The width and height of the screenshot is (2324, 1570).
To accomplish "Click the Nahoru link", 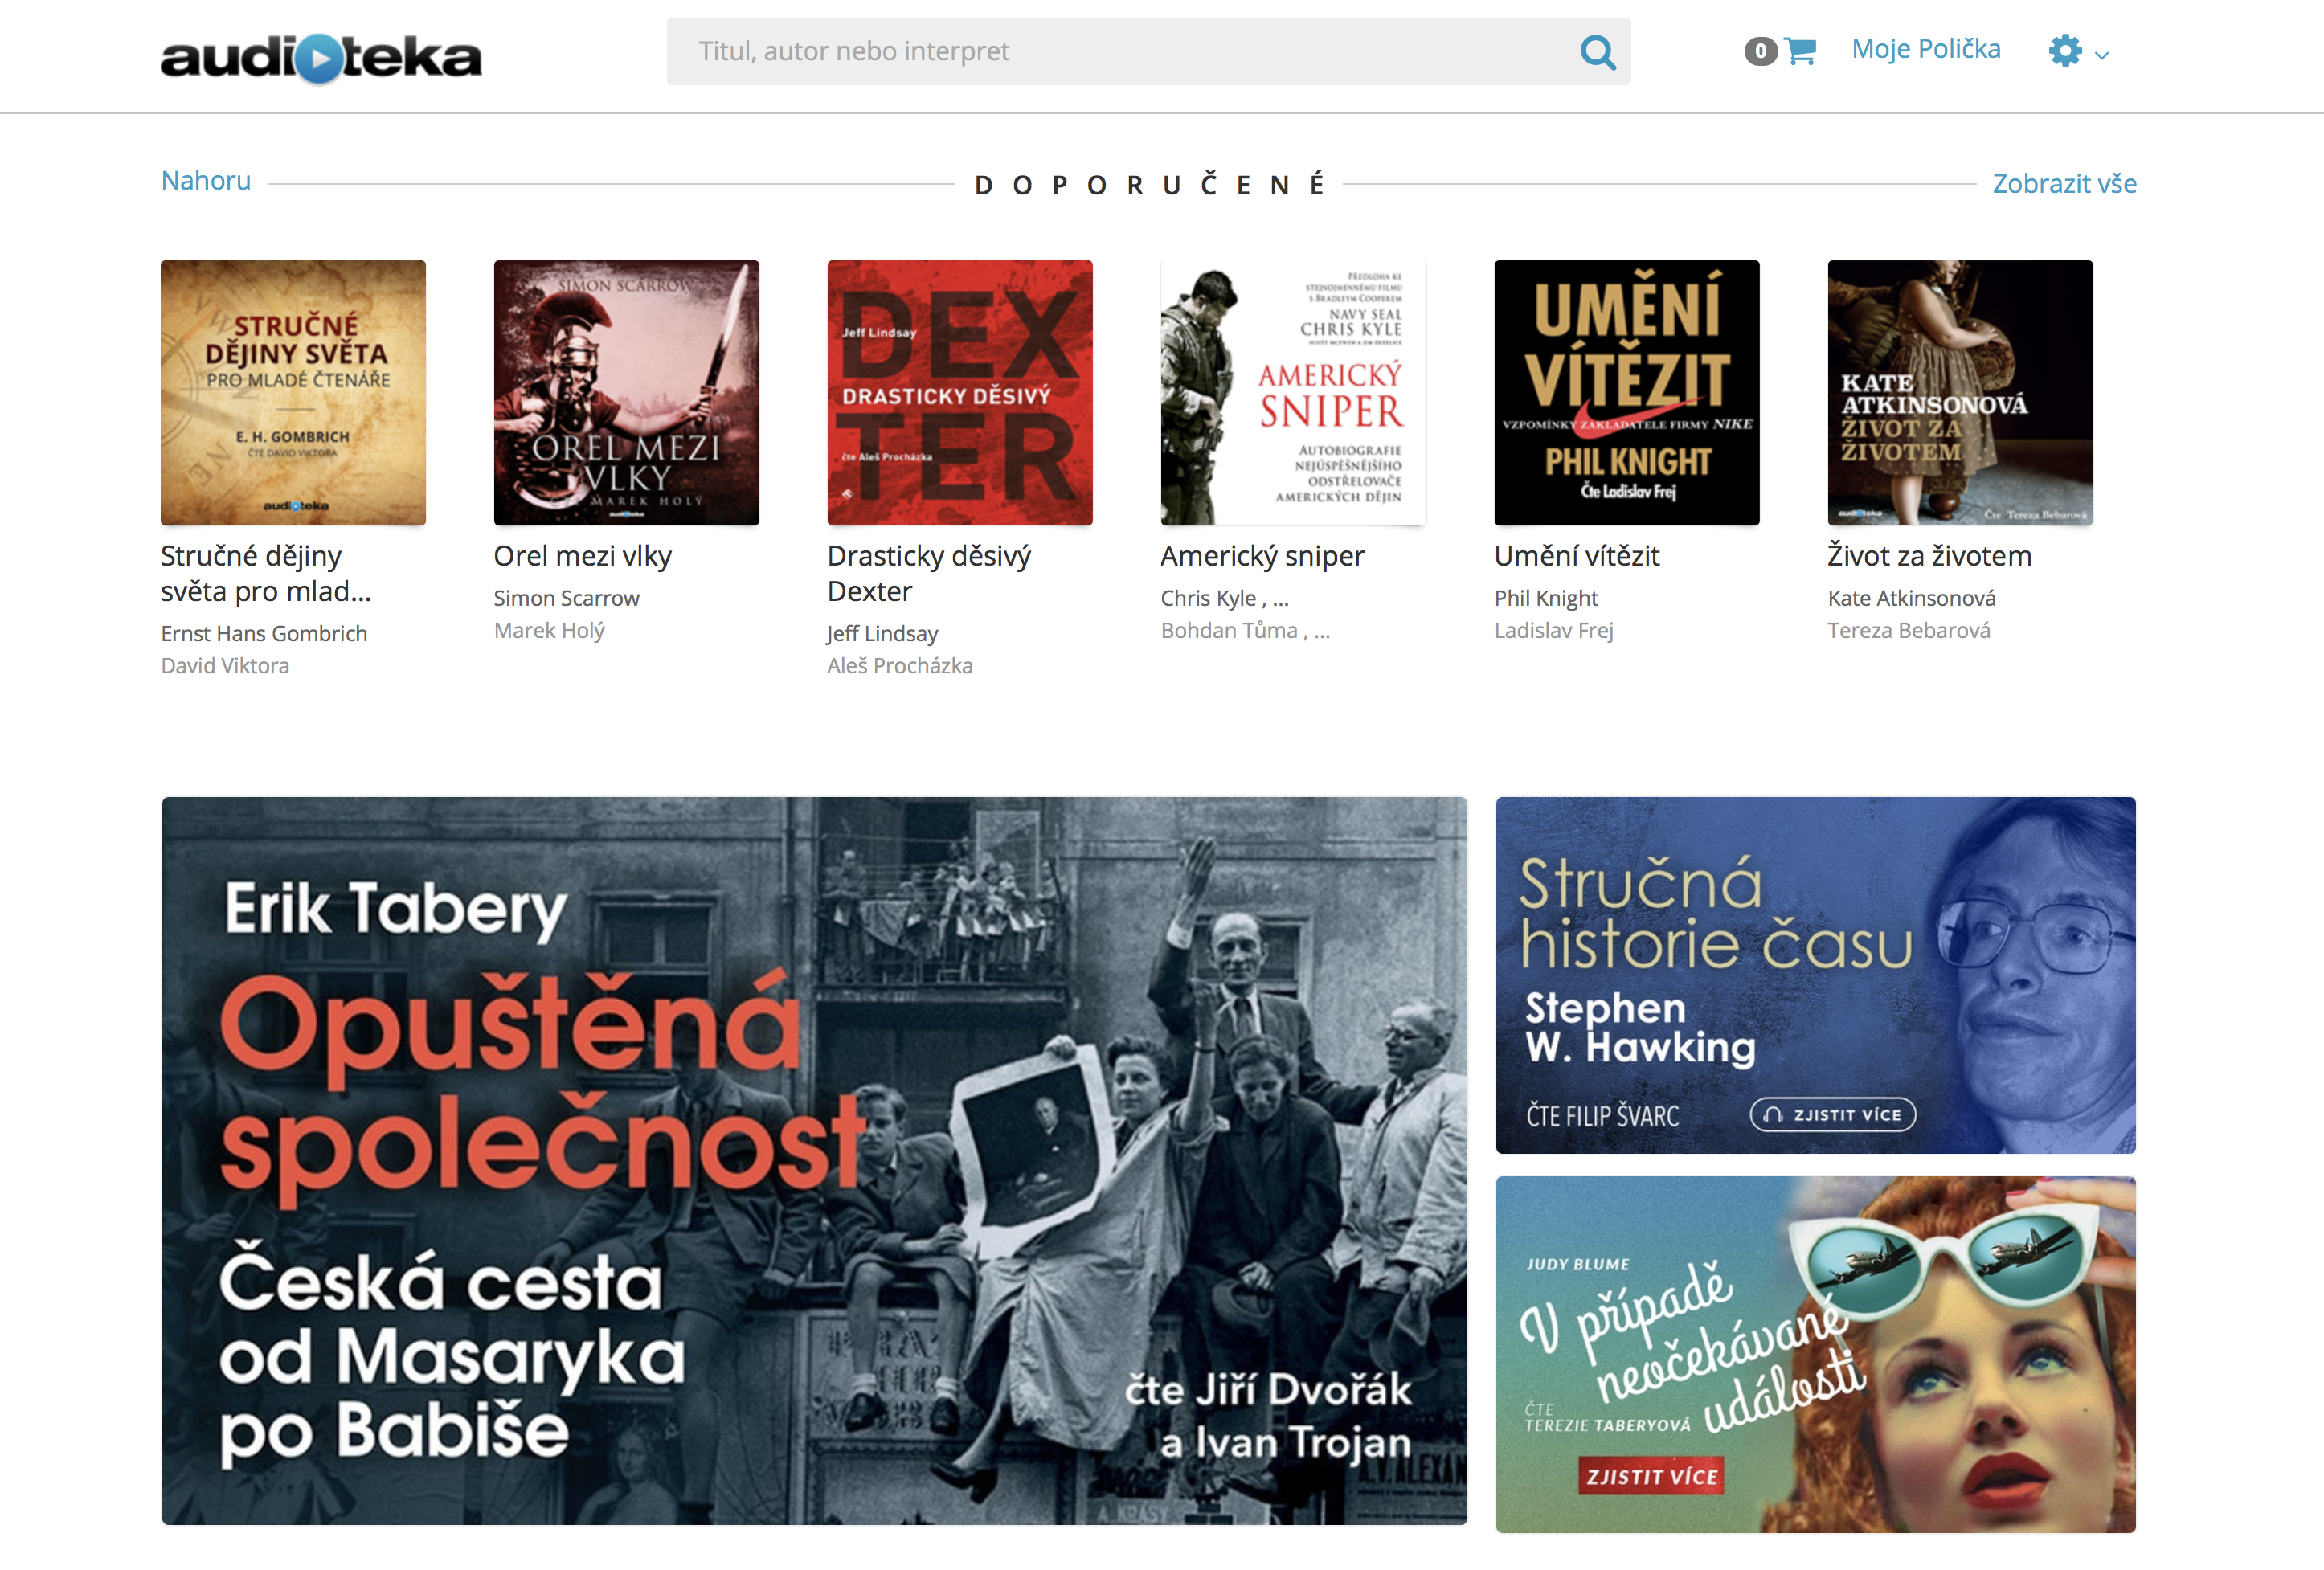I will (206, 181).
